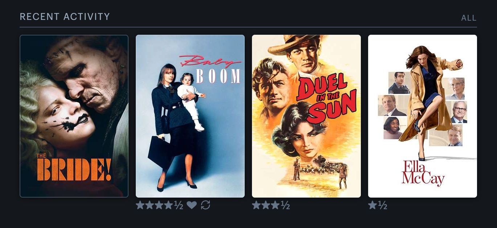The height and width of the screenshot is (228, 497).
Task: Click the heart liked icon under Baby Boom
Action: click(192, 206)
